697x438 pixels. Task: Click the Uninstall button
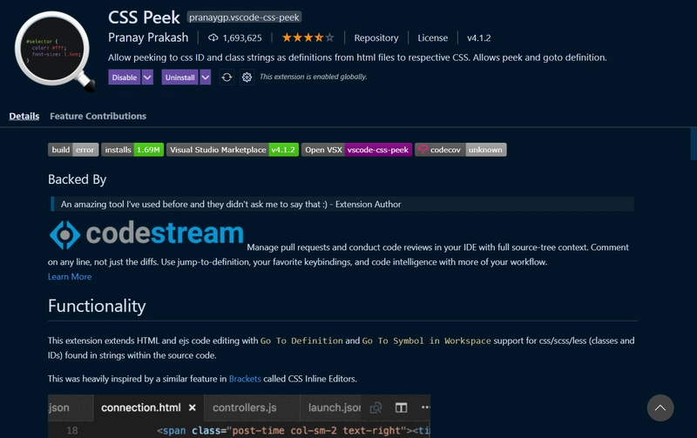[179, 77]
